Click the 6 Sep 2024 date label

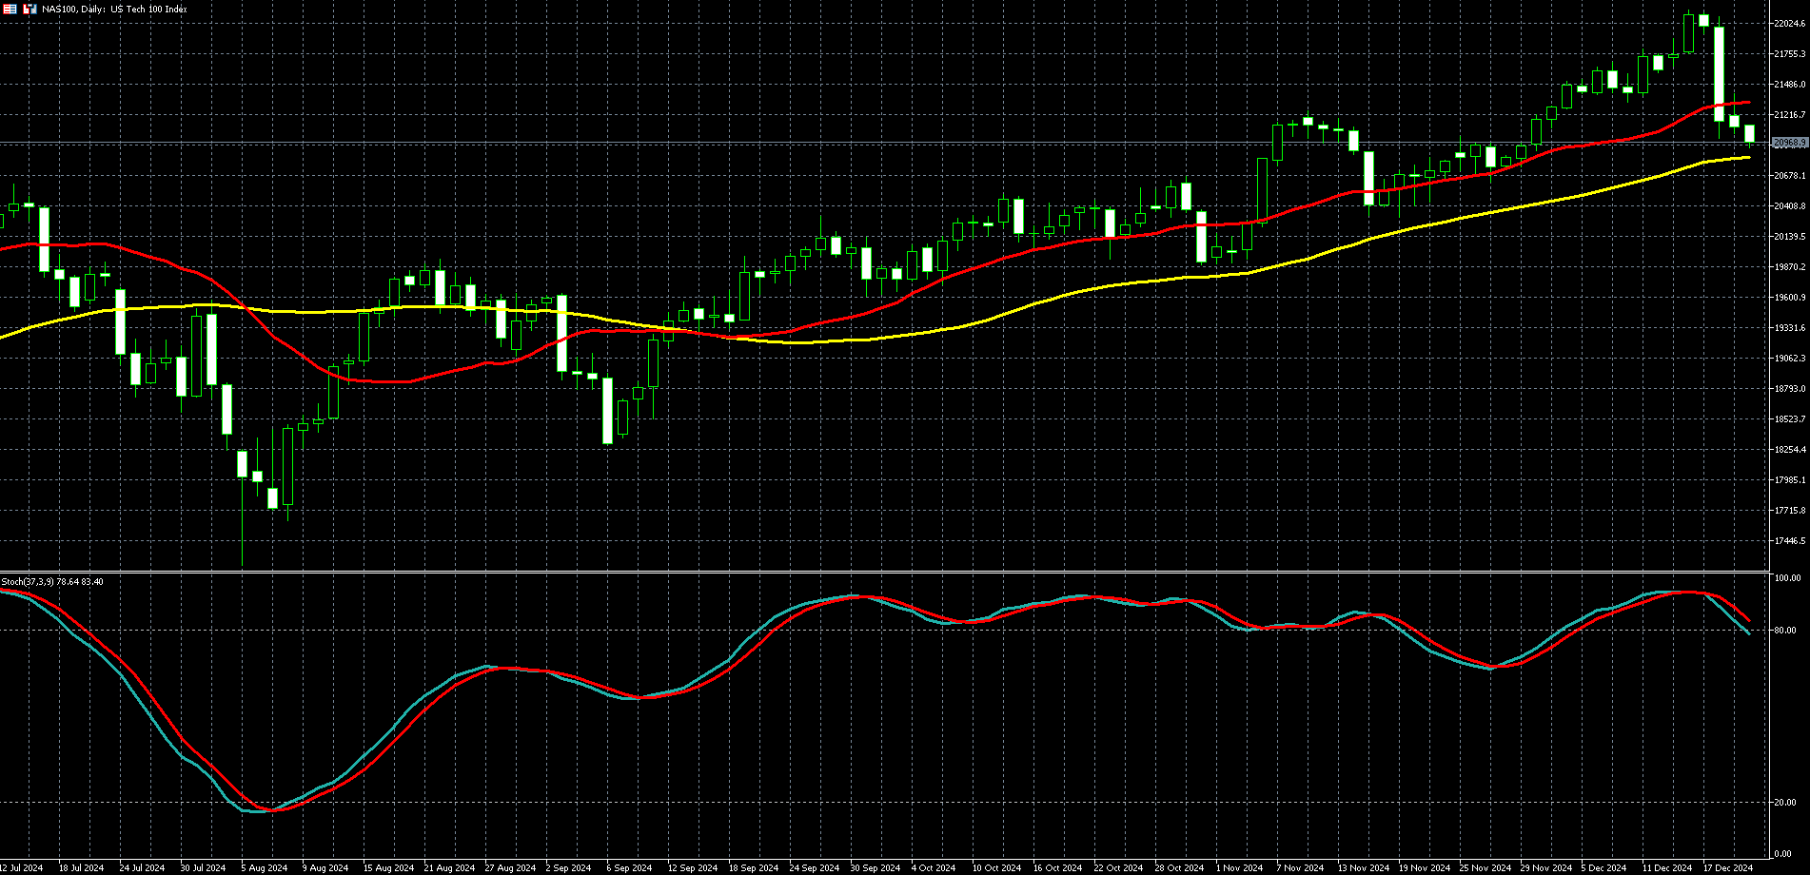tap(629, 868)
